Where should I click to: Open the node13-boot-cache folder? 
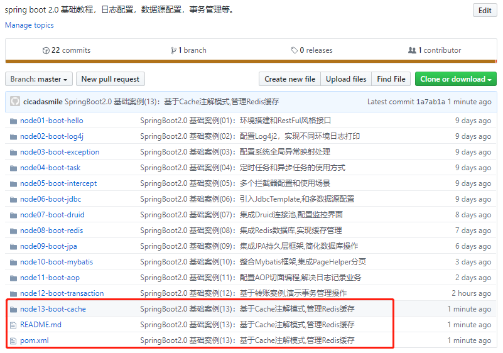tap(53, 310)
